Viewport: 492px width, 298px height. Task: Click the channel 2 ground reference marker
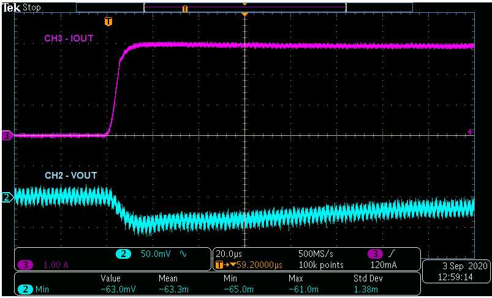pos(7,197)
